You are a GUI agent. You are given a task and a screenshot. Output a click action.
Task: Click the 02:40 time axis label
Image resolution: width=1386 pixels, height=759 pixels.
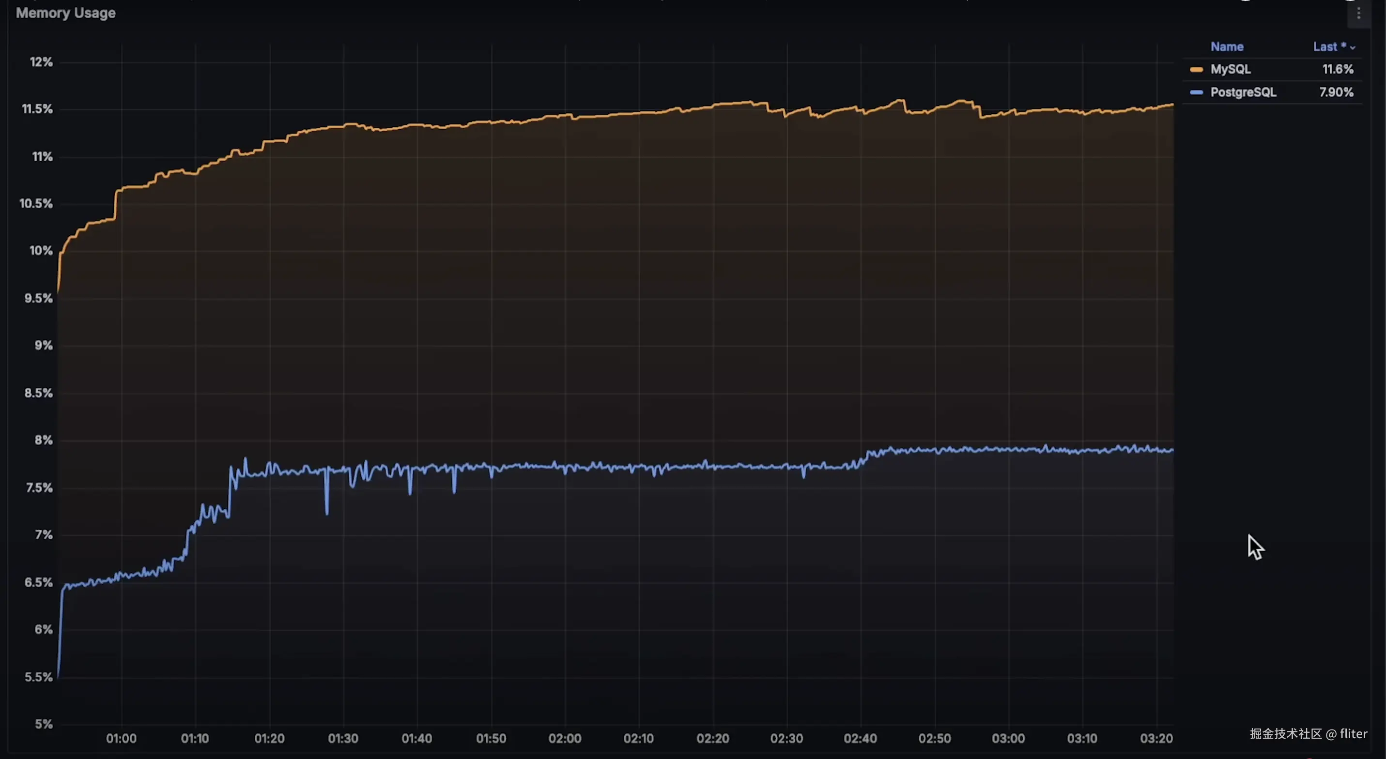tap(860, 739)
